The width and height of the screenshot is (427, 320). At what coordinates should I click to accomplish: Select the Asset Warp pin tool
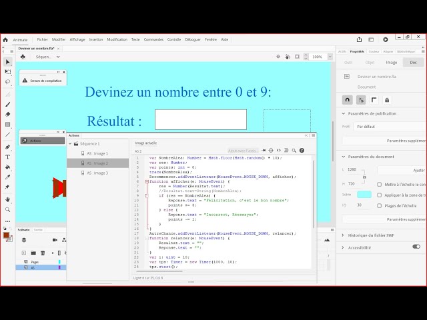coord(7,187)
